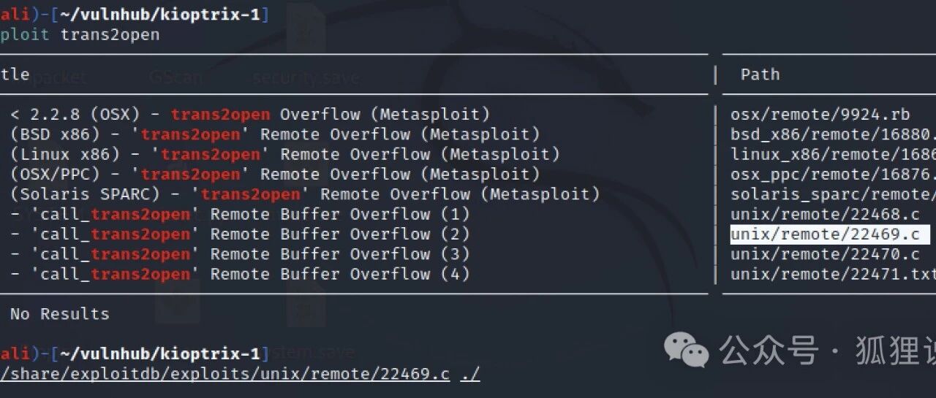Click the linux_x86/remote path entry
Screen dimensions: 936x398
point(833,154)
